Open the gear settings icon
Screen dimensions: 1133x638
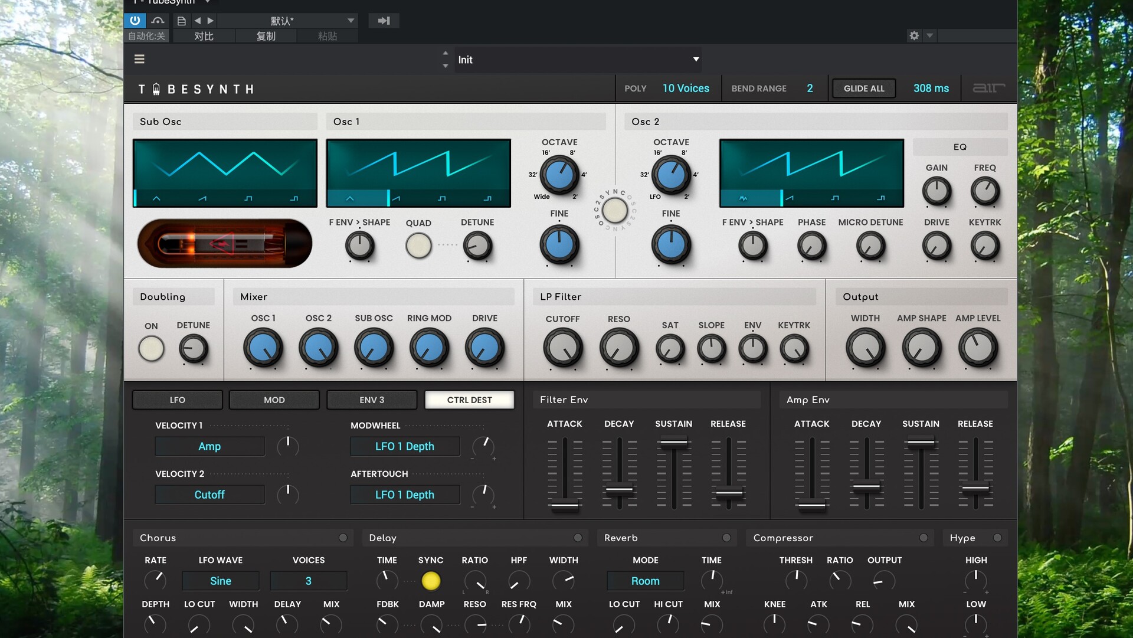point(914,35)
